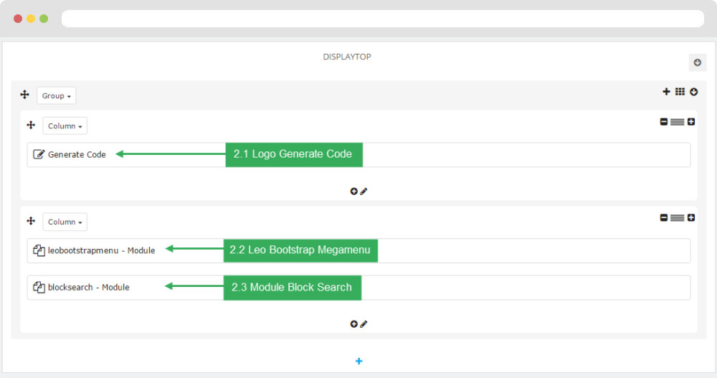
Task: Click the grid icon in Group toolbar
Action: (x=680, y=92)
